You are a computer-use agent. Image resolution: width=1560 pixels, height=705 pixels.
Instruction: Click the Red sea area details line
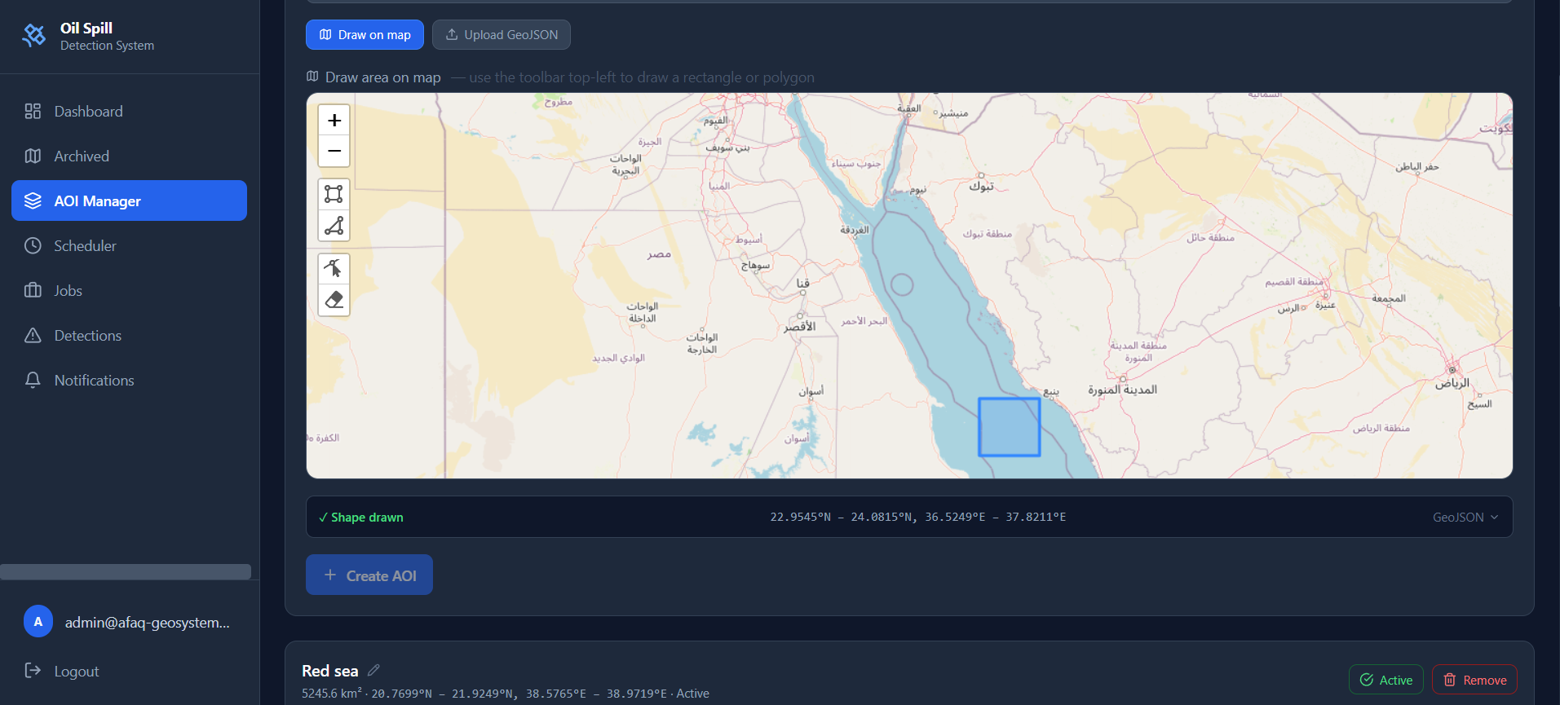pyautogui.click(x=506, y=694)
